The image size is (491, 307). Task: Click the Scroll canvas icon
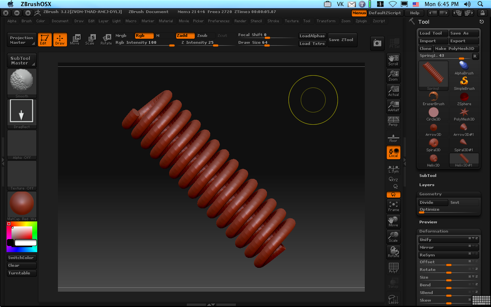(x=393, y=60)
